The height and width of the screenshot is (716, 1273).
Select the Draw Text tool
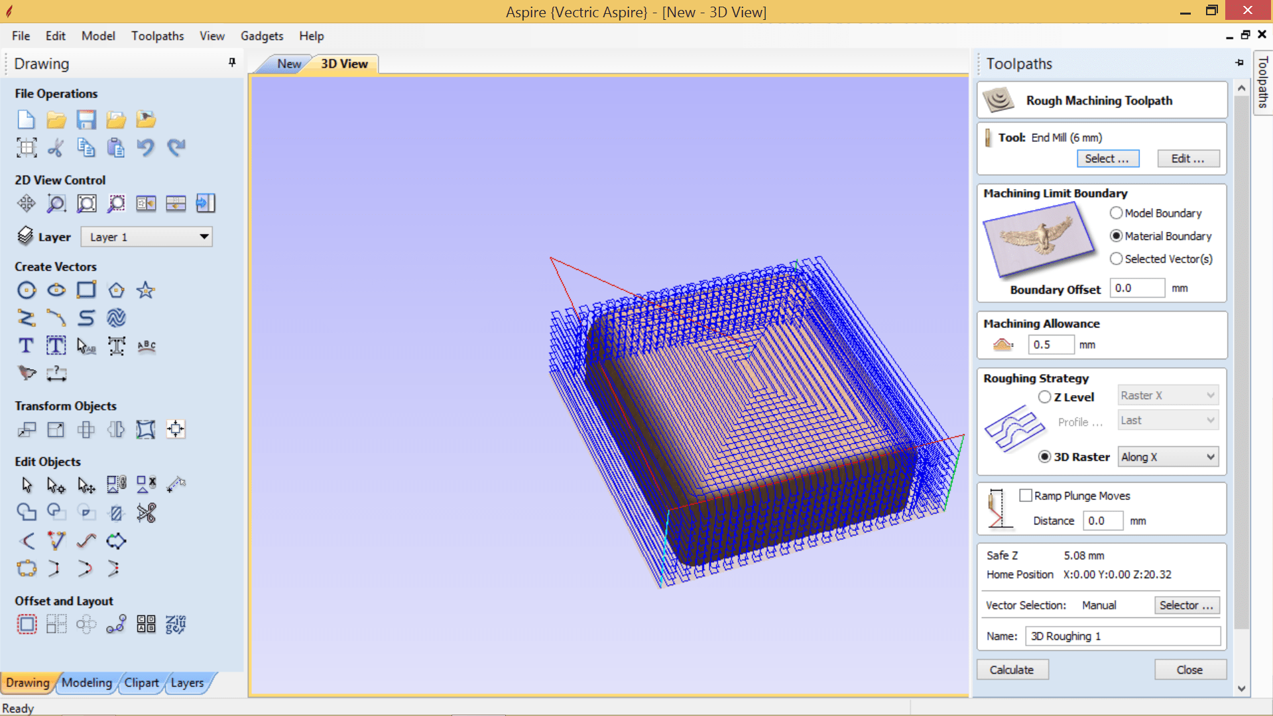tap(27, 345)
